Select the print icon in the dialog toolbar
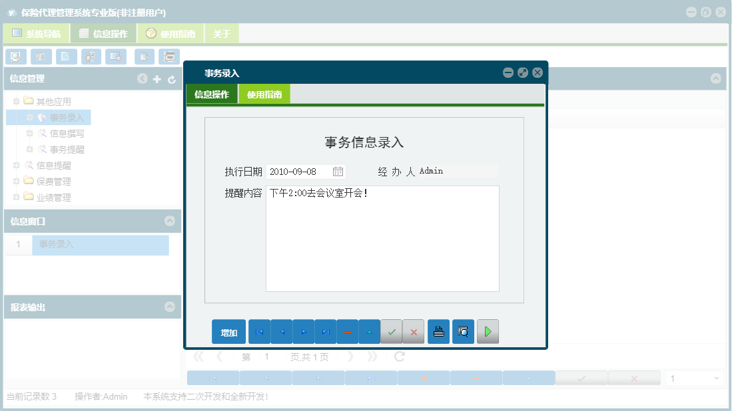732x411 pixels. tap(438, 331)
